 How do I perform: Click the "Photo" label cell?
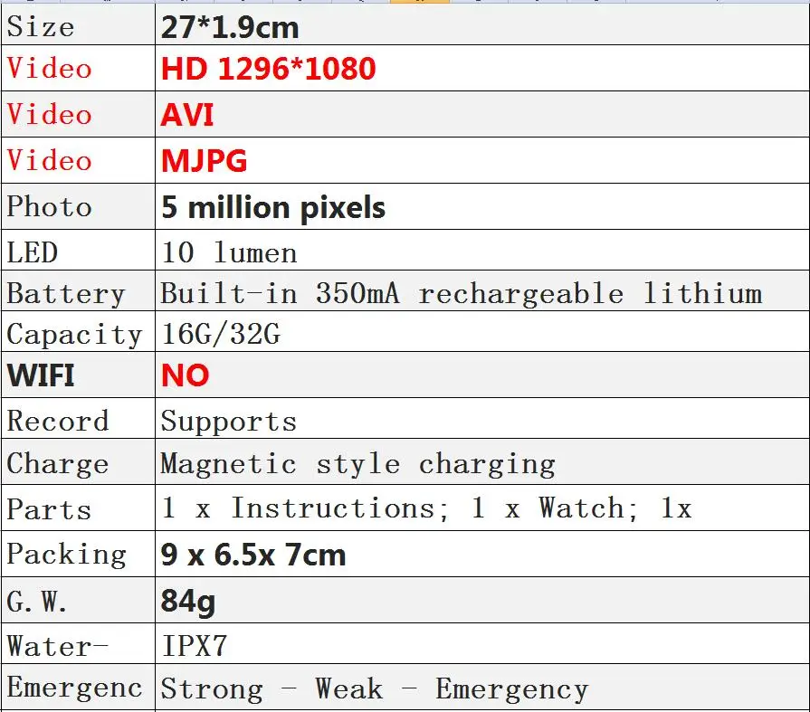coord(78,206)
